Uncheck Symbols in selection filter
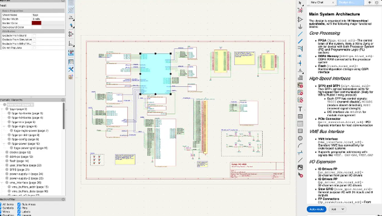The image size is (382, 216). click(0, 208)
